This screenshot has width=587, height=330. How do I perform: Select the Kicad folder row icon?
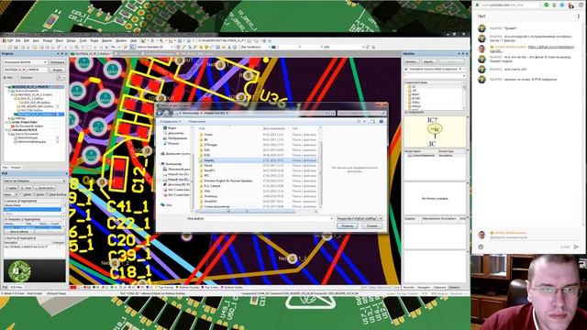click(x=202, y=160)
